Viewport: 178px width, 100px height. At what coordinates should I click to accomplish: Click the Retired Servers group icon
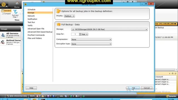(3, 42)
